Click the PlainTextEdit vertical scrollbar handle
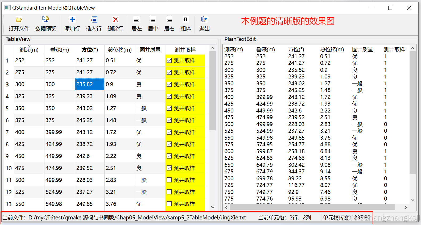 coord(412,113)
